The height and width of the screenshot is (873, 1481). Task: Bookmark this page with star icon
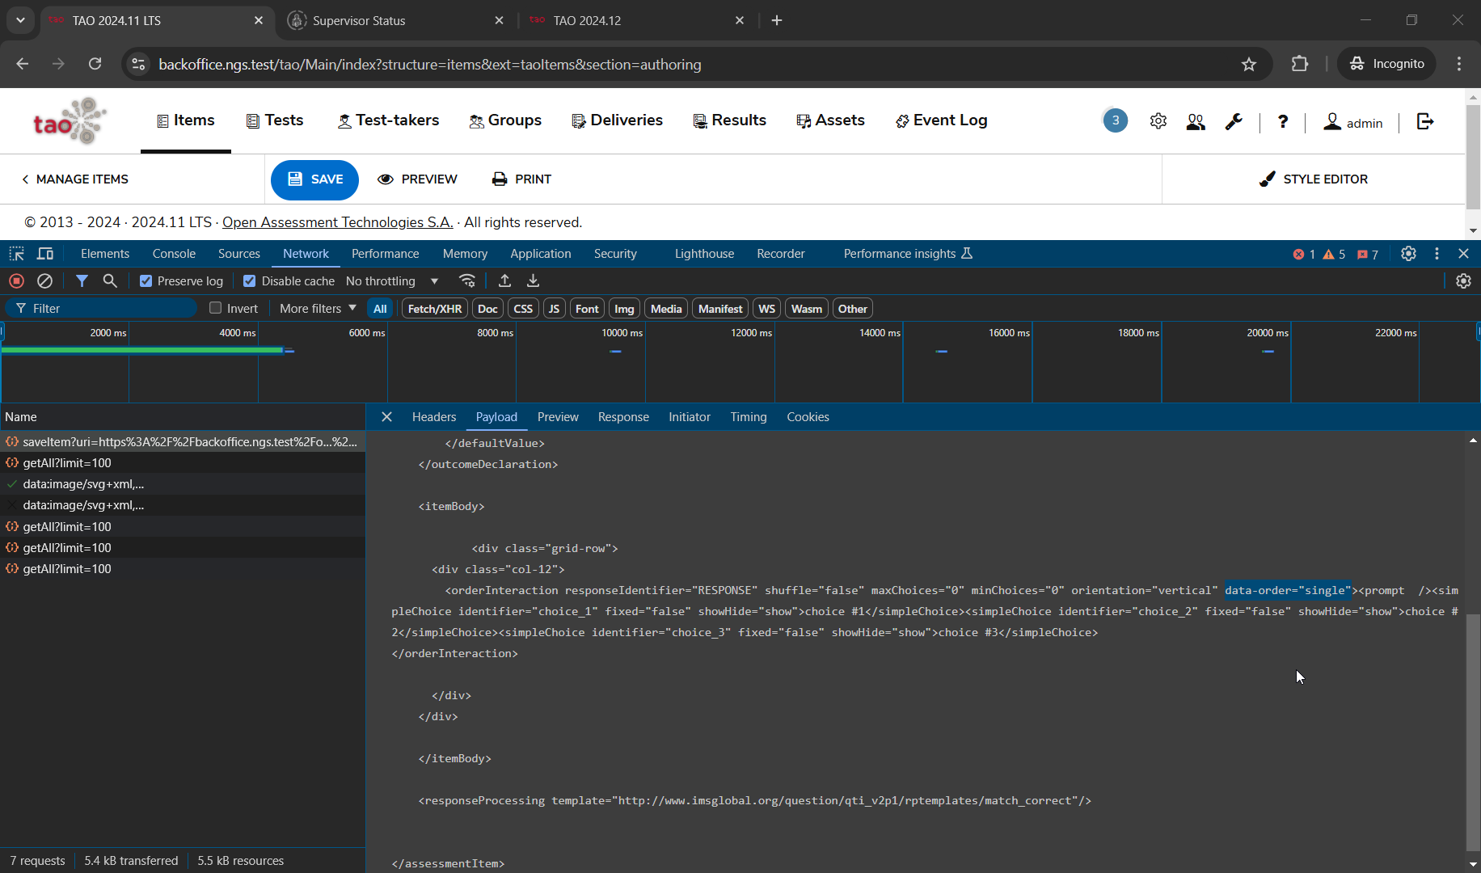(1249, 64)
